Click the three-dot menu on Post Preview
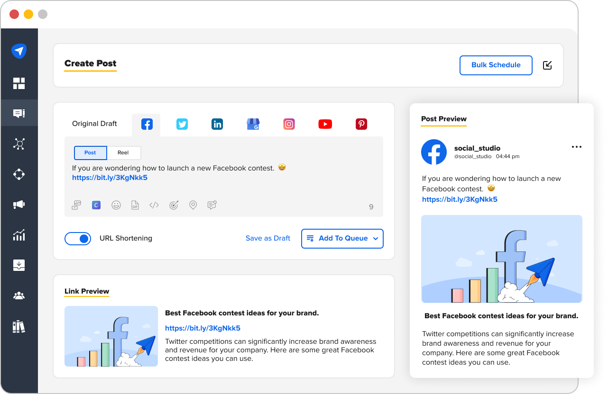 point(576,147)
